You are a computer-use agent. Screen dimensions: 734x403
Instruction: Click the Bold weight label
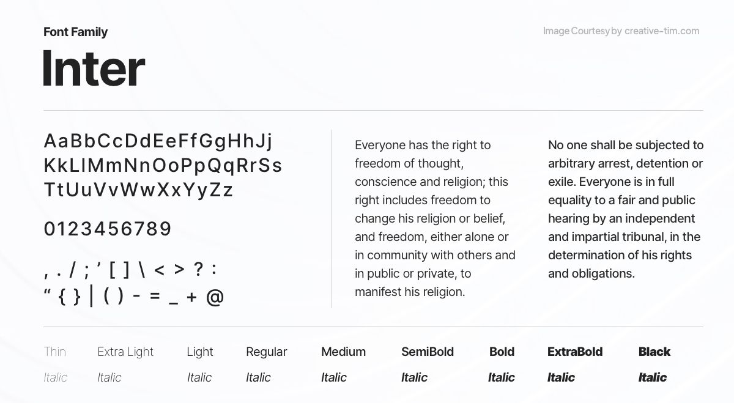[502, 352]
